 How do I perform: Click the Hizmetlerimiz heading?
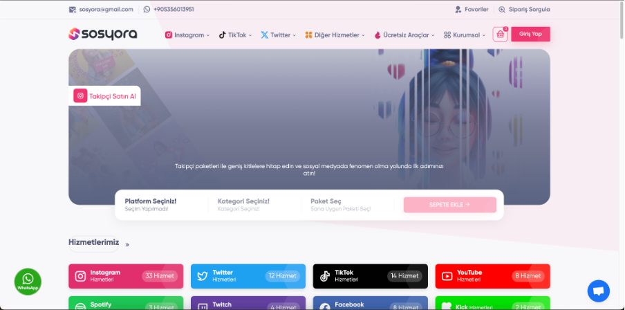click(93, 243)
